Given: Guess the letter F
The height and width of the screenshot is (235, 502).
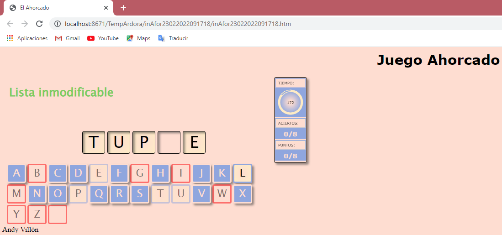Looking at the screenshot, I should pos(119,173).
